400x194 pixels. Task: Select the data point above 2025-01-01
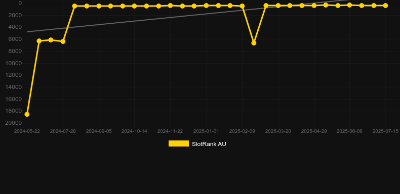207,6
